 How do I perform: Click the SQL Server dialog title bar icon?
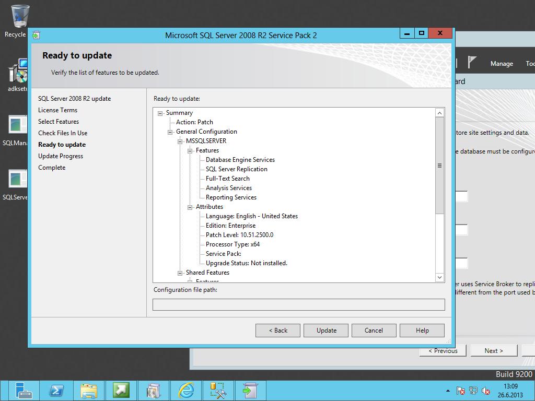point(36,35)
